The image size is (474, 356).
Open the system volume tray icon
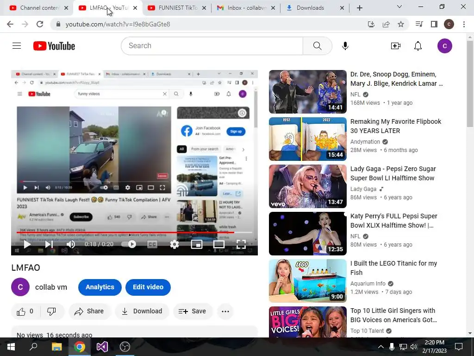click(414, 347)
